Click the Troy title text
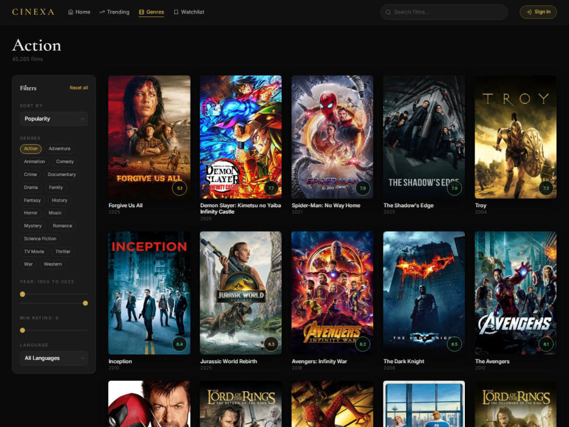This screenshot has height=427, width=569. coord(481,206)
